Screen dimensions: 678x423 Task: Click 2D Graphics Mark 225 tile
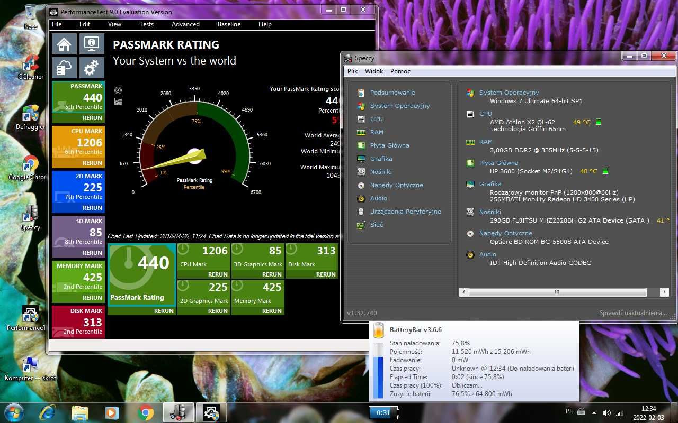point(204,297)
